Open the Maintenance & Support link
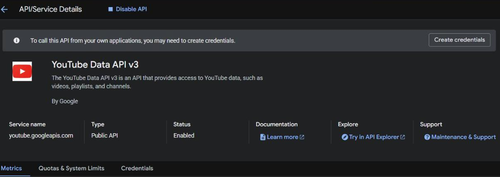 pyautogui.click(x=460, y=137)
